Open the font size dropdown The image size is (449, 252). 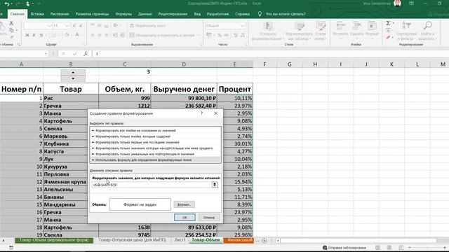click(67, 26)
